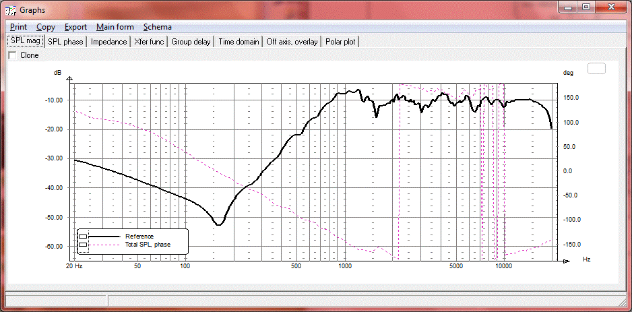Viewport: 632px width, 312px height.
Task: Open the Export menu
Action: coord(75,27)
